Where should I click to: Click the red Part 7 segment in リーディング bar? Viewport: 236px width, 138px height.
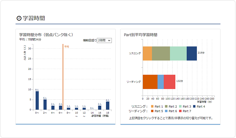pyautogui.click(x=170, y=82)
